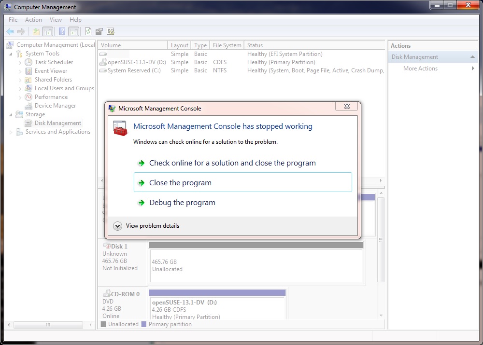The height and width of the screenshot is (345, 483).
Task: Open Device Manager via its tree icon
Action: 28,106
